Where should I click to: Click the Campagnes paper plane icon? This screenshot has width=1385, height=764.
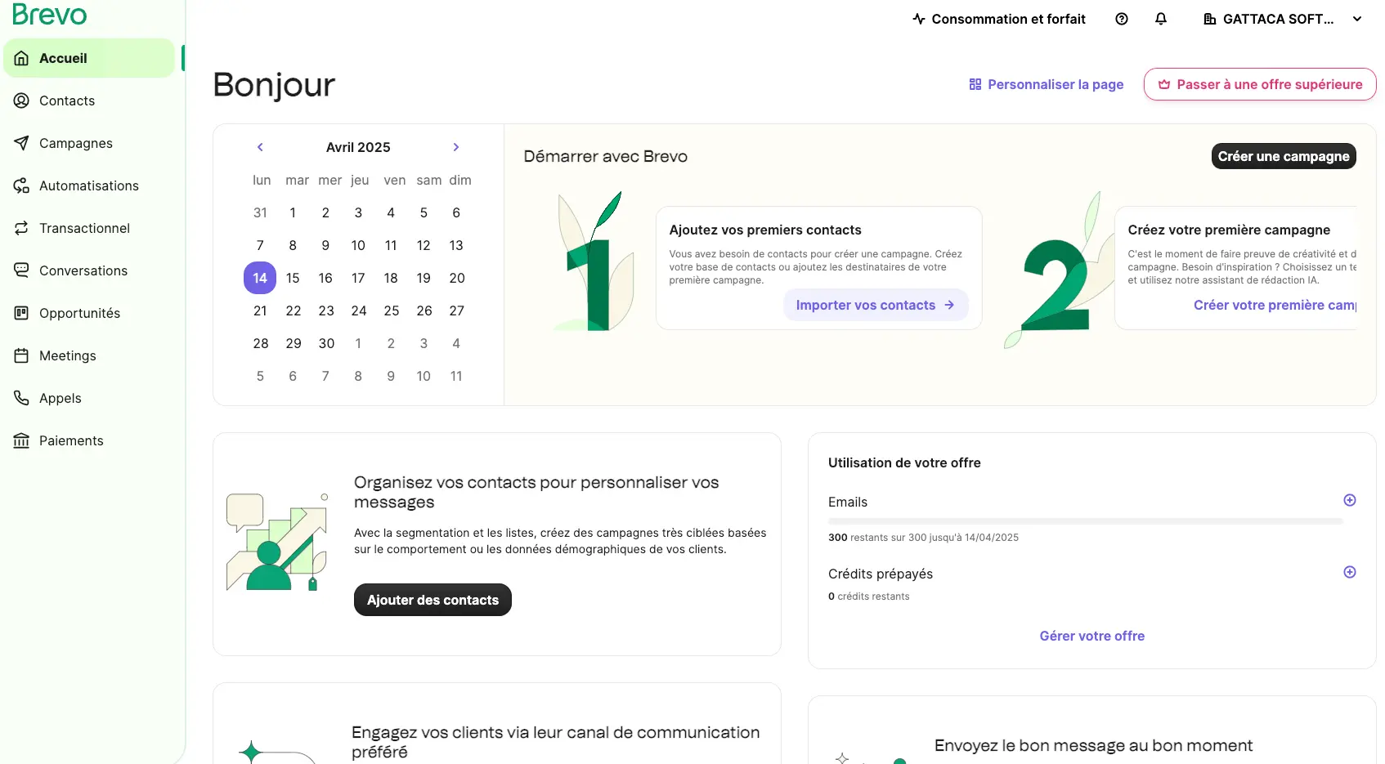tap(22, 143)
